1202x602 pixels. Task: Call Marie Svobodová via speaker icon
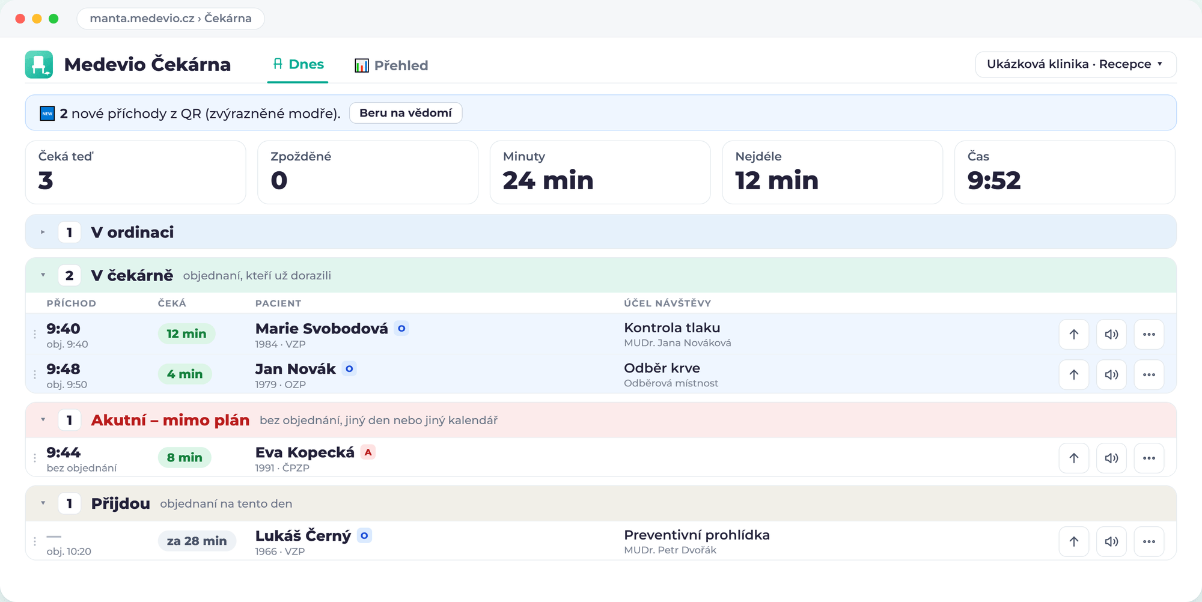[1111, 335]
